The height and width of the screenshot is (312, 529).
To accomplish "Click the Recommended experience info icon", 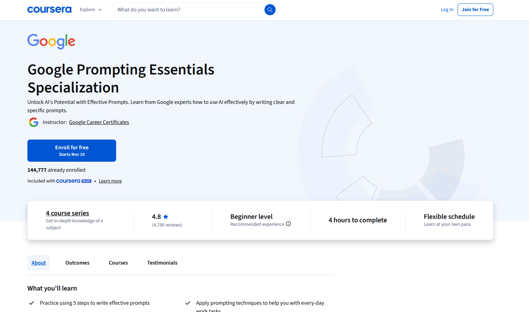I will (x=288, y=224).
